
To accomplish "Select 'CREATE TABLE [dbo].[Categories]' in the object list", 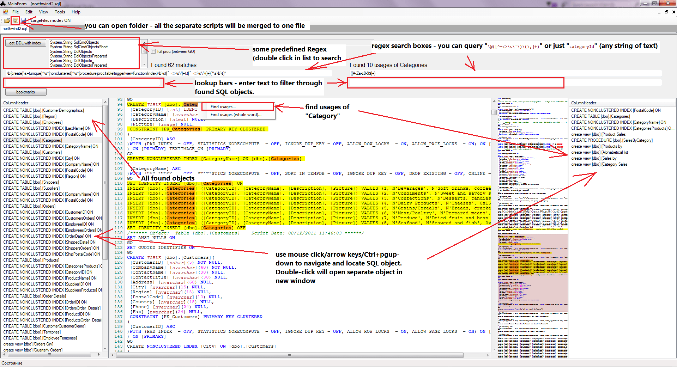I will click(x=32, y=140).
